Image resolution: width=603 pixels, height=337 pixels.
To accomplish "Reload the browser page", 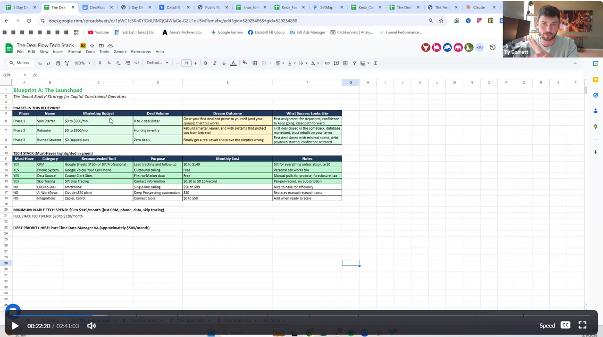I will pos(29,21).
